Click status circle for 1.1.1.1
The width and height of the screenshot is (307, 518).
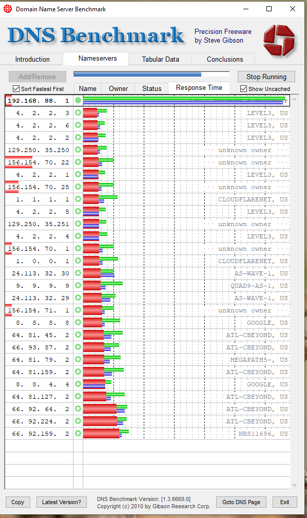click(x=78, y=199)
